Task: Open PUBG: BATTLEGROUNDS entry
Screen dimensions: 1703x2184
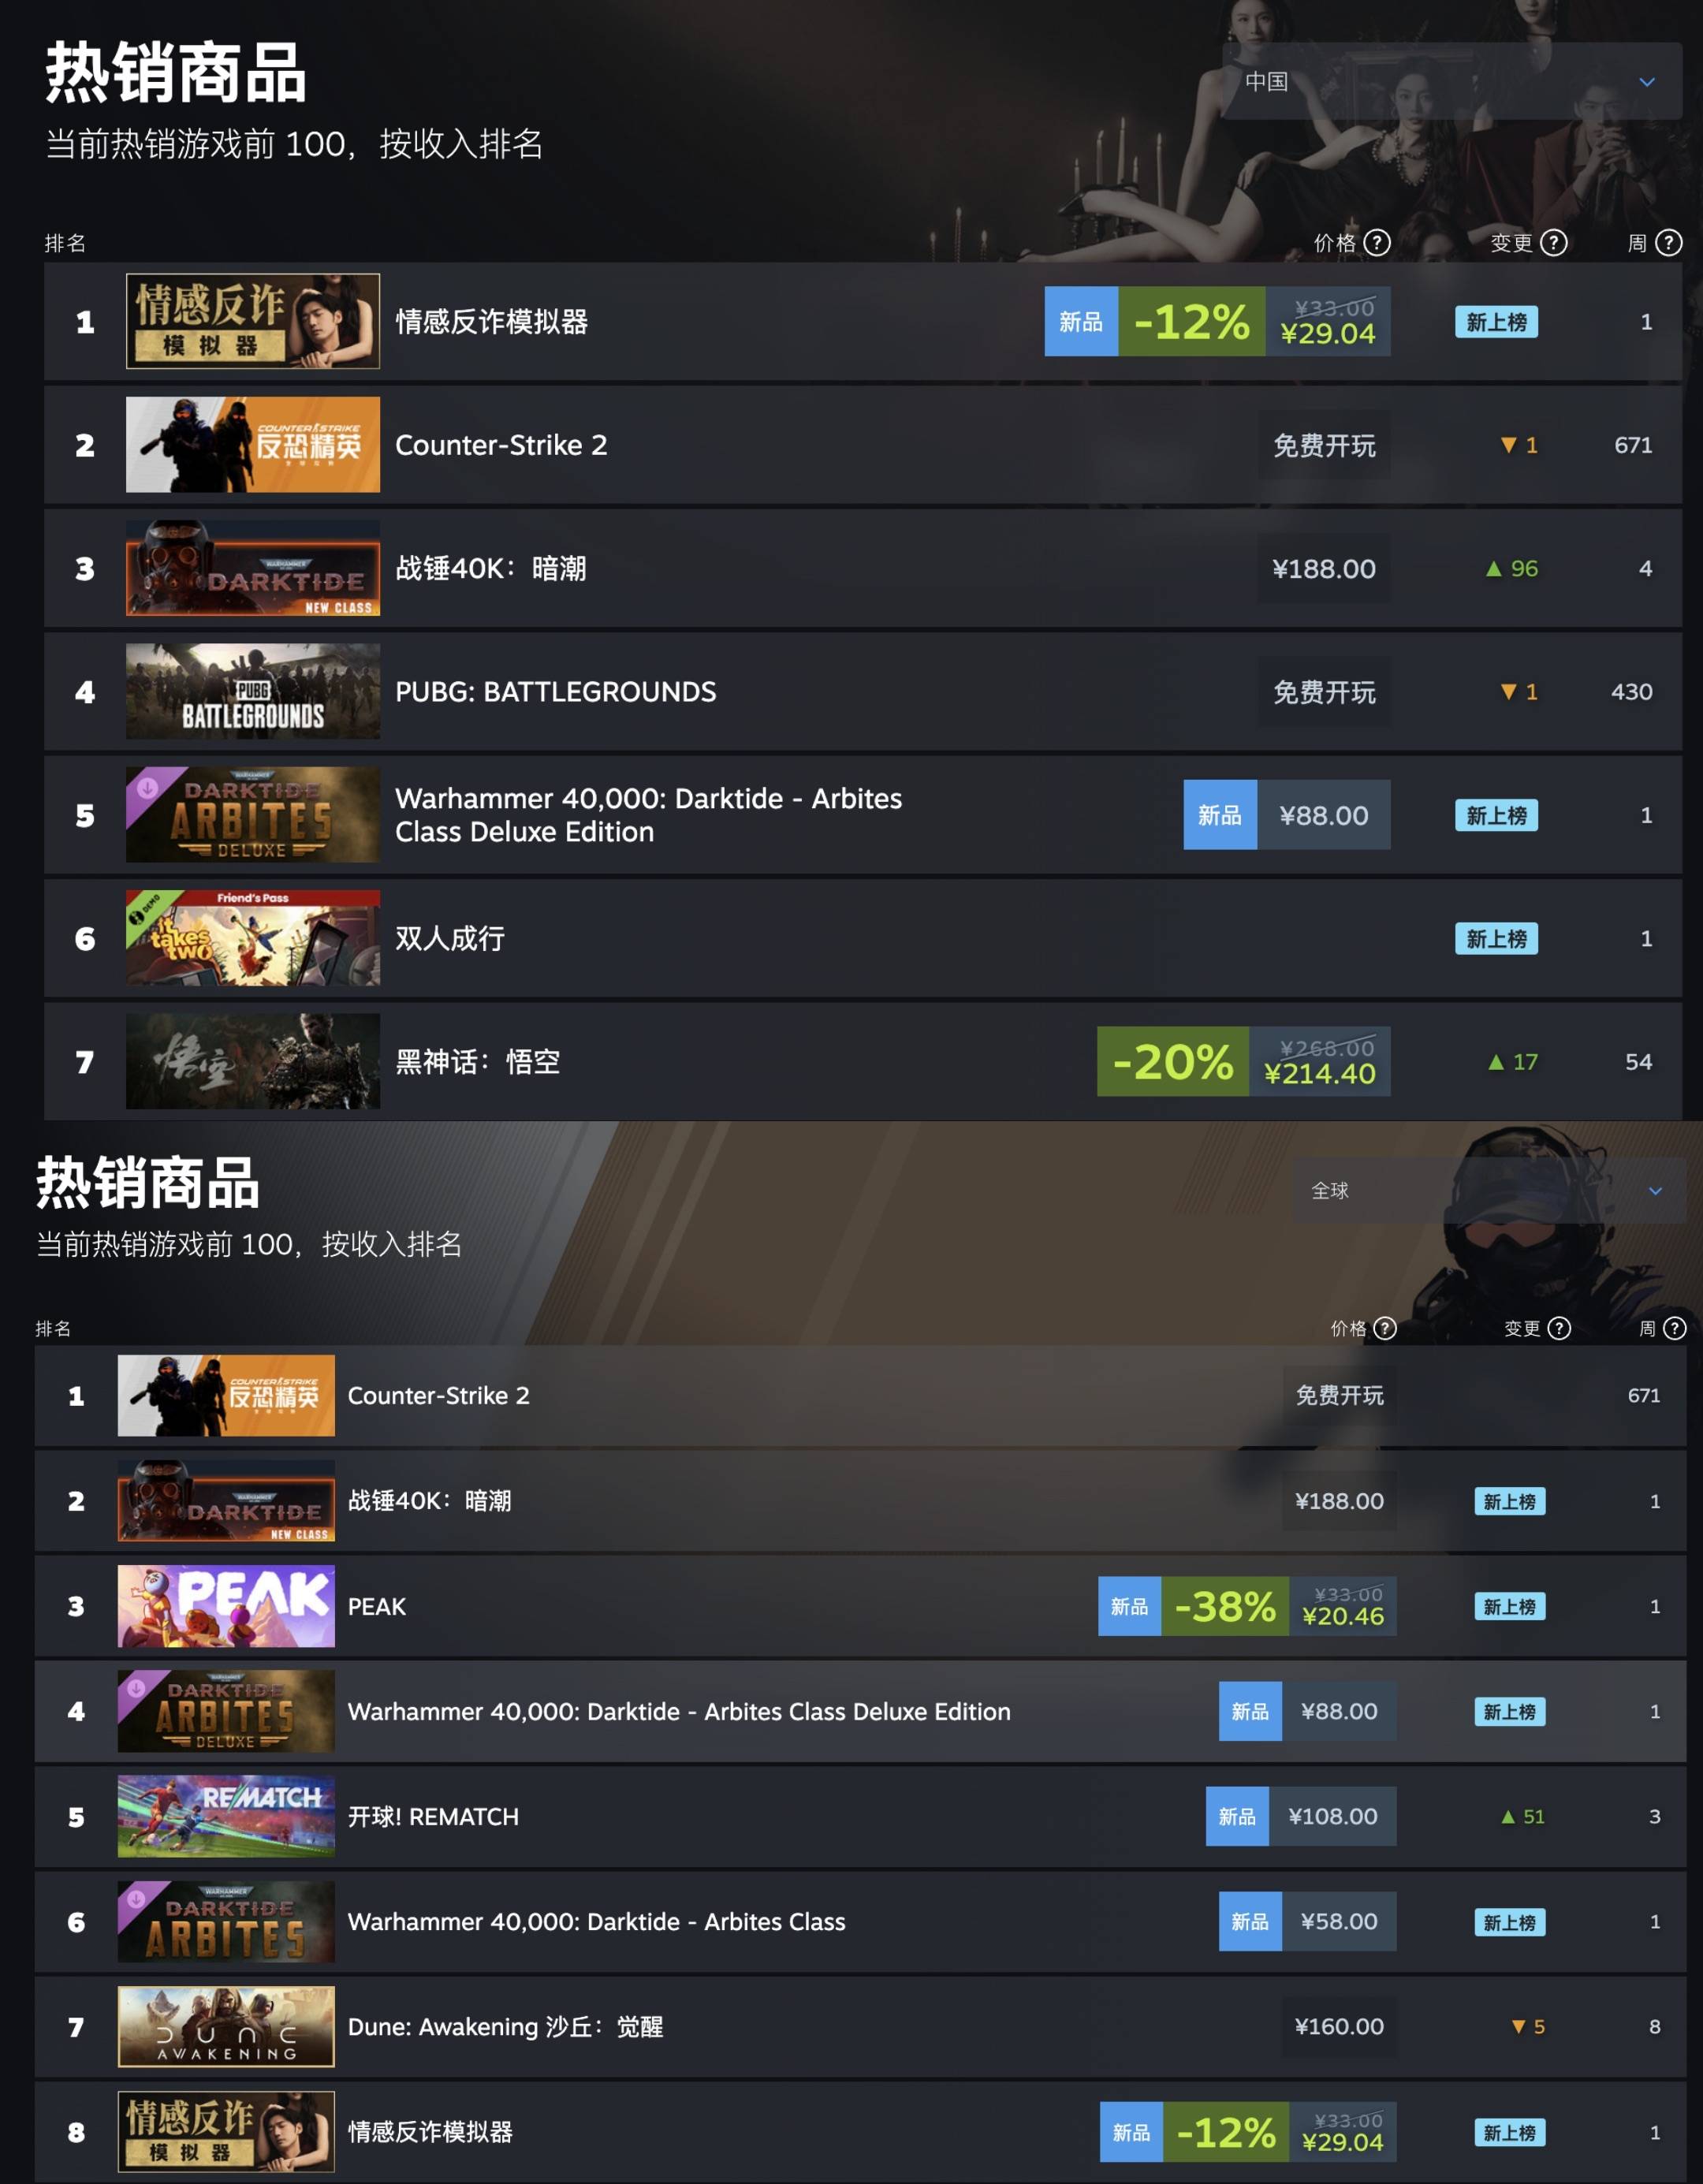Action: tap(863, 692)
